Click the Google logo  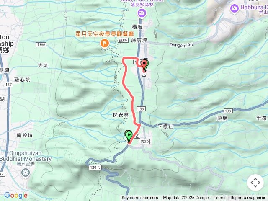pos(16,195)
